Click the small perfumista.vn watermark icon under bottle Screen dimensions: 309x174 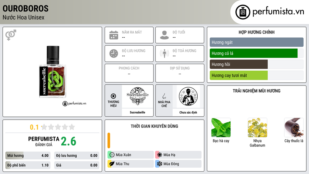[x=65, y=104]
